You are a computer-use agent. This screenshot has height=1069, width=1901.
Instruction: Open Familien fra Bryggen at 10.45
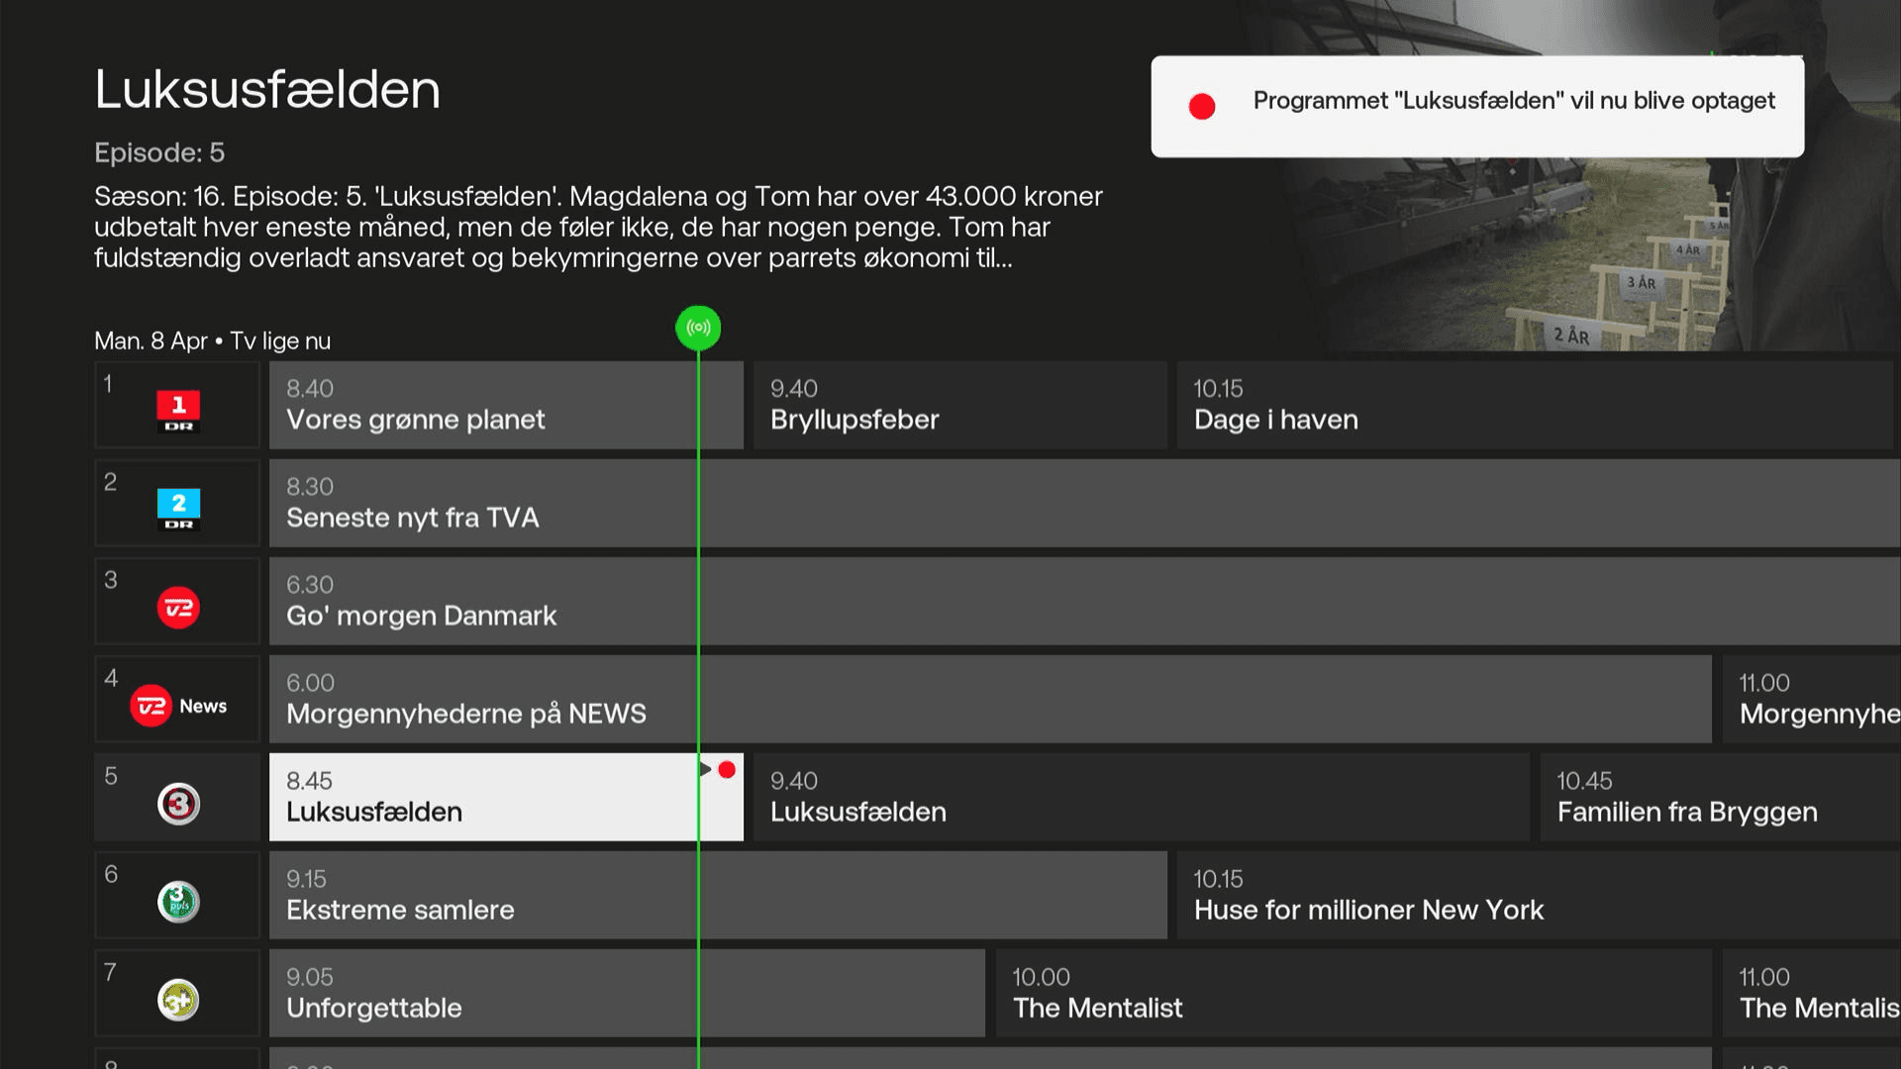click(x=1721, y=797)
